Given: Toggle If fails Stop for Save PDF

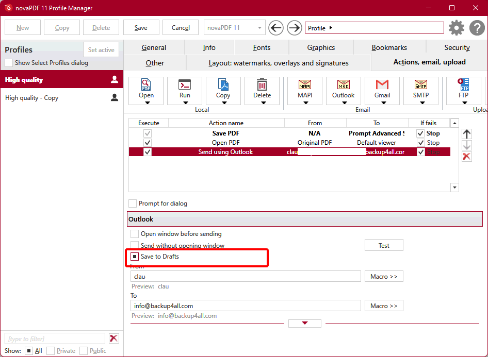Looking at the screenshot, I should (420, 133).
